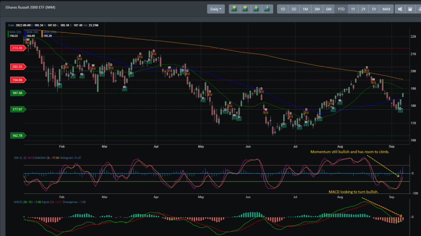Click the 194.96 resistance level label
The height and width of the screenshot is (236, 421).
pyautogui.click(x=18, y=80)
